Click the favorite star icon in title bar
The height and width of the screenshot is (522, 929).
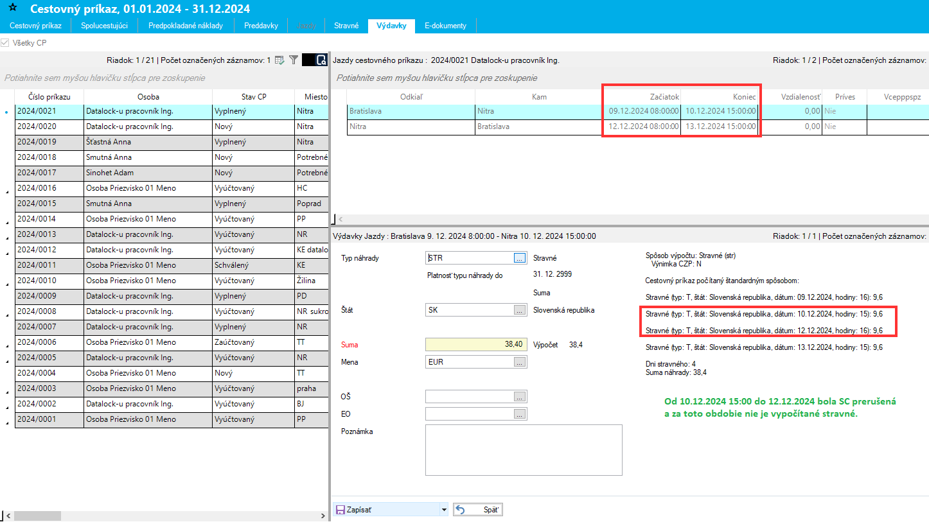tap(14, 9)
